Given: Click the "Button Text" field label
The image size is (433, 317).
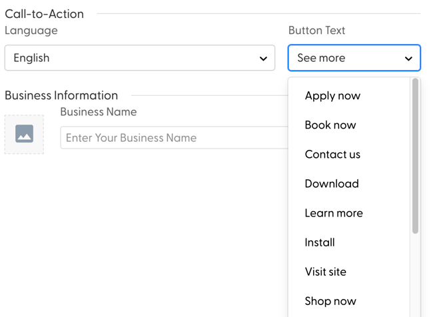Looking at the screenshot, I should 316,31.
